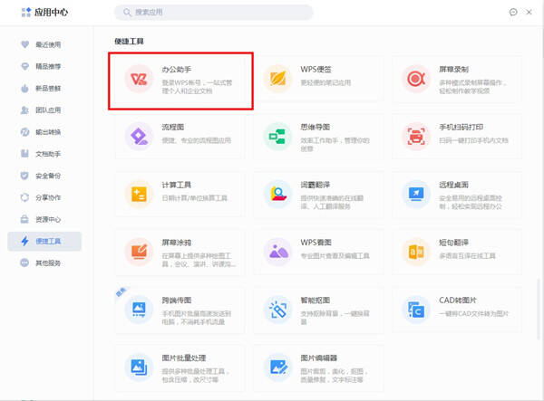Click the '流程图' card title
The image size is (544, 401).
pos(173,127)
